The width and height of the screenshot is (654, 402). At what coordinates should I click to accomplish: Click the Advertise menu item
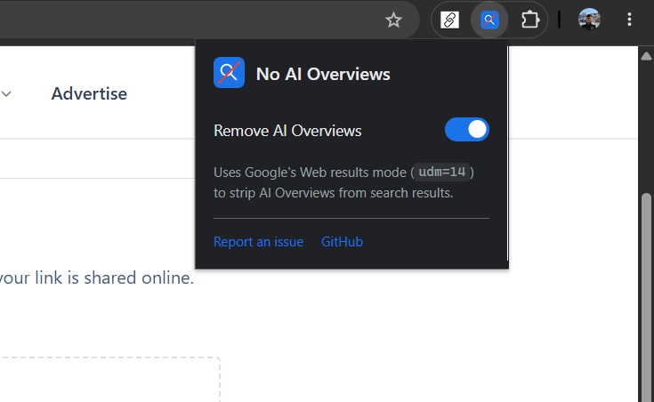click(x=89, y=93)
